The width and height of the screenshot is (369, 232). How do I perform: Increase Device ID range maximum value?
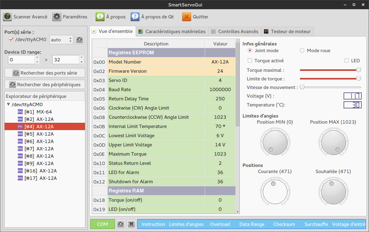coord(81,57)
